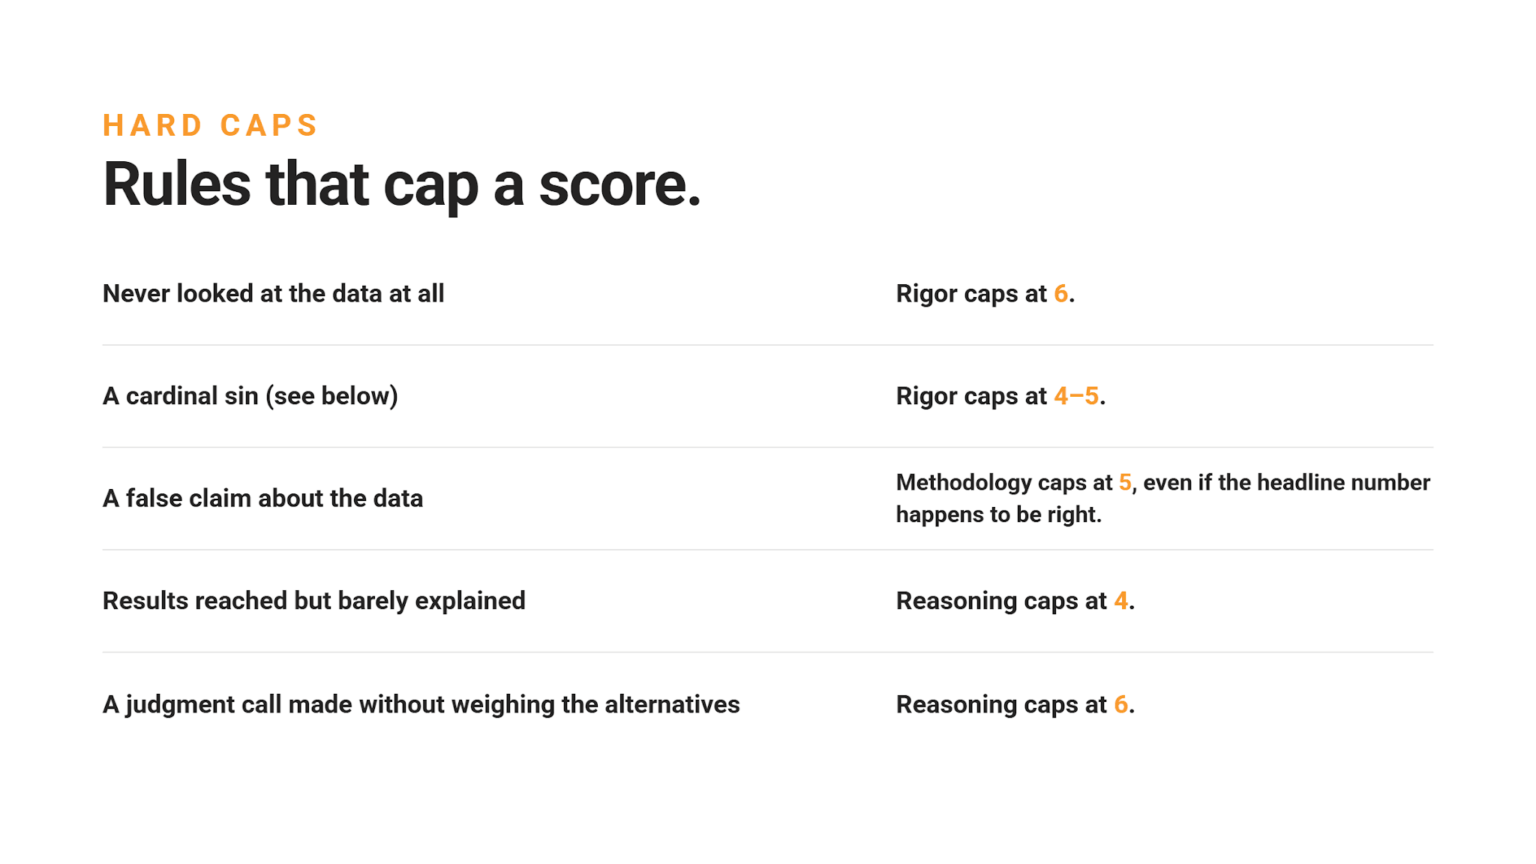Click the orange 4–5 rigor cap value
The height and width of the screenshot is (864, 1536).
pyautogui.click(x=1076, y=396)
